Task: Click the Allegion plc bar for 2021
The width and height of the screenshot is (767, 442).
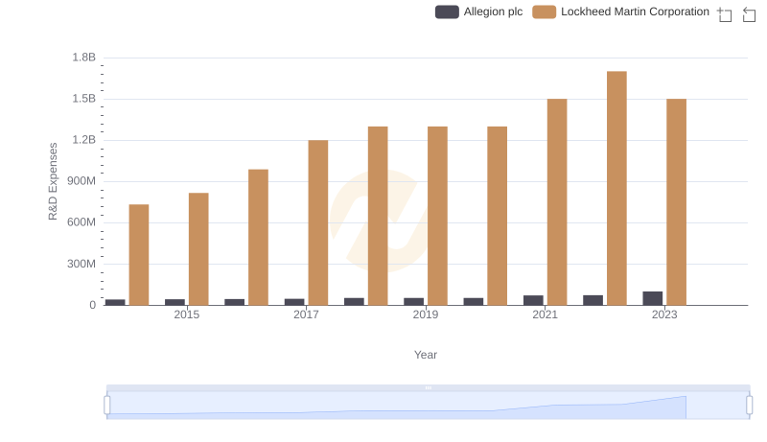Action: tap(533, 300)
